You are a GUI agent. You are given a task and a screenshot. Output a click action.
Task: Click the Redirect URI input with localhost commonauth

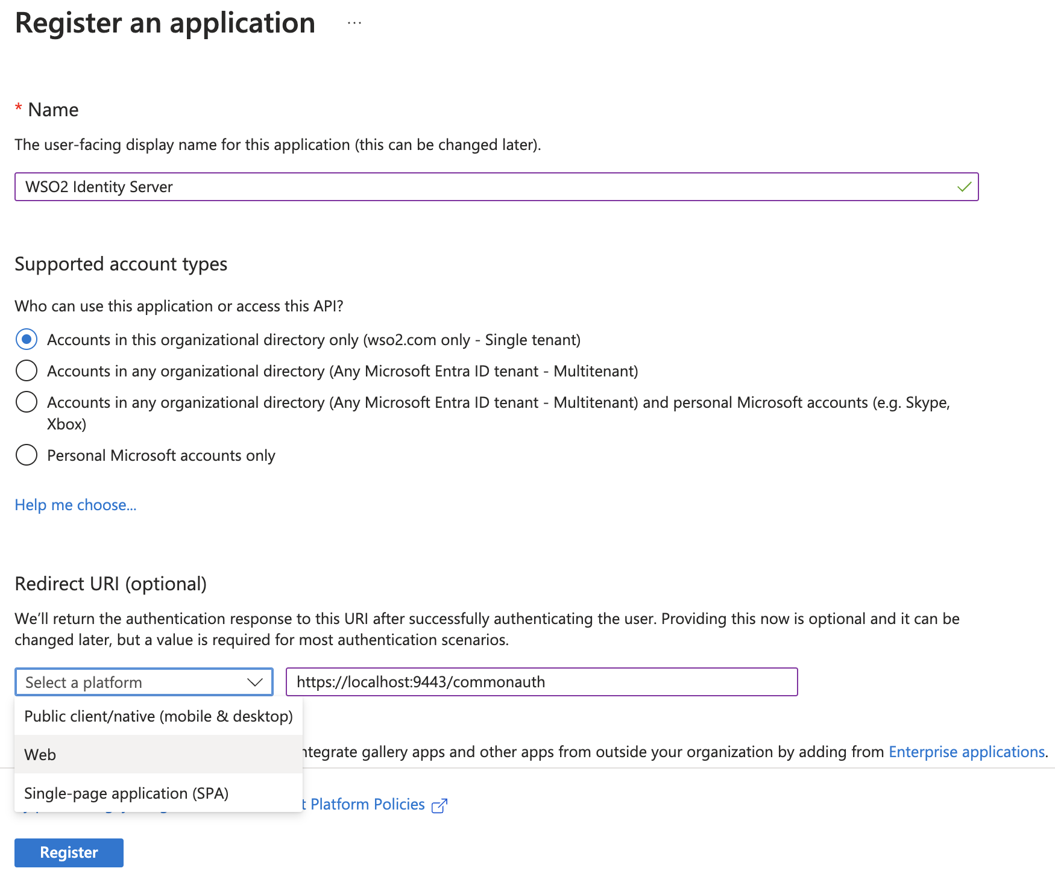(541, 682)
